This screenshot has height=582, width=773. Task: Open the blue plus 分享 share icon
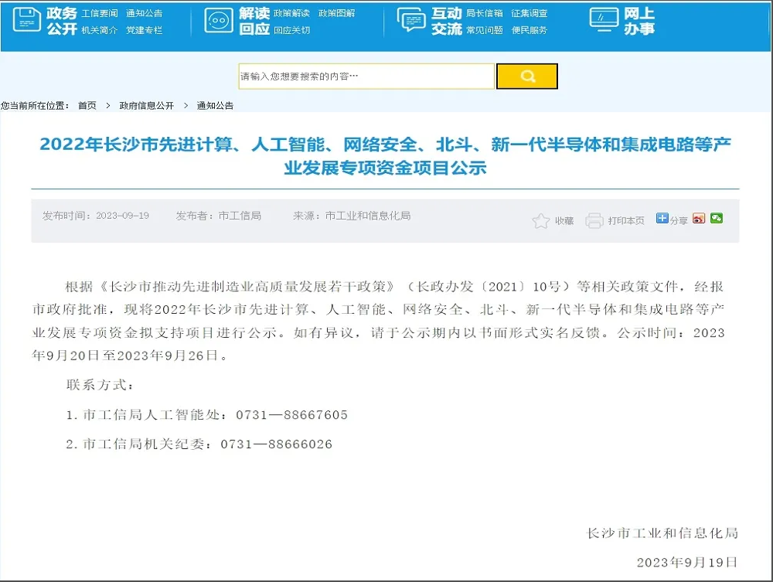click(662, 219)
